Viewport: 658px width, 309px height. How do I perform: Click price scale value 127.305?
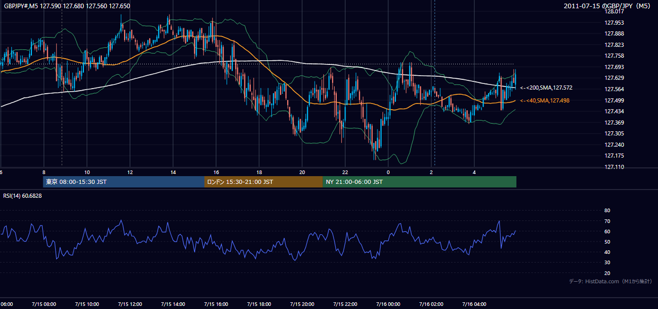pyautogui.click(x=615, y=133)
